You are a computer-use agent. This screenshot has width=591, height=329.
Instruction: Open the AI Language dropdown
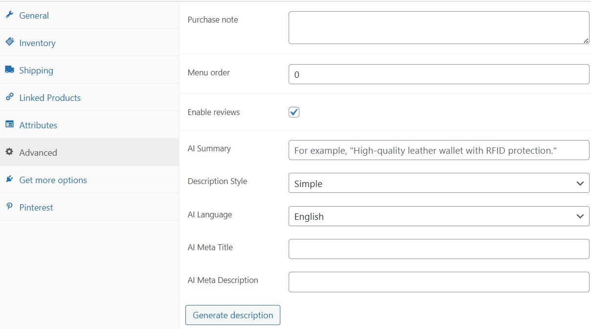(439, 216)
